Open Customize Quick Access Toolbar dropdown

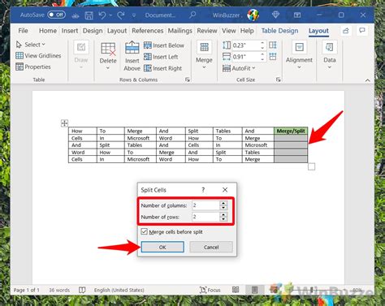(134, 15)
